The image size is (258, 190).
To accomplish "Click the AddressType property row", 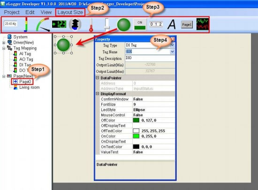I will (137, 89).
